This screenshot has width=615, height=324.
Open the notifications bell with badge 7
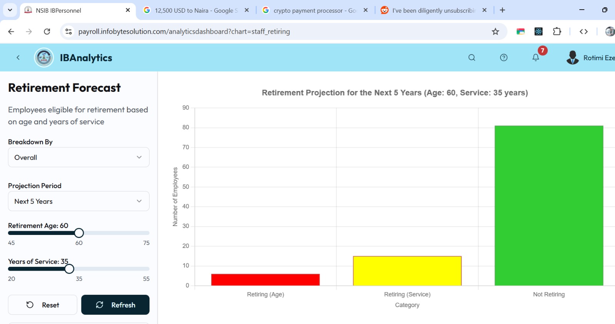[x=535, y=58]
